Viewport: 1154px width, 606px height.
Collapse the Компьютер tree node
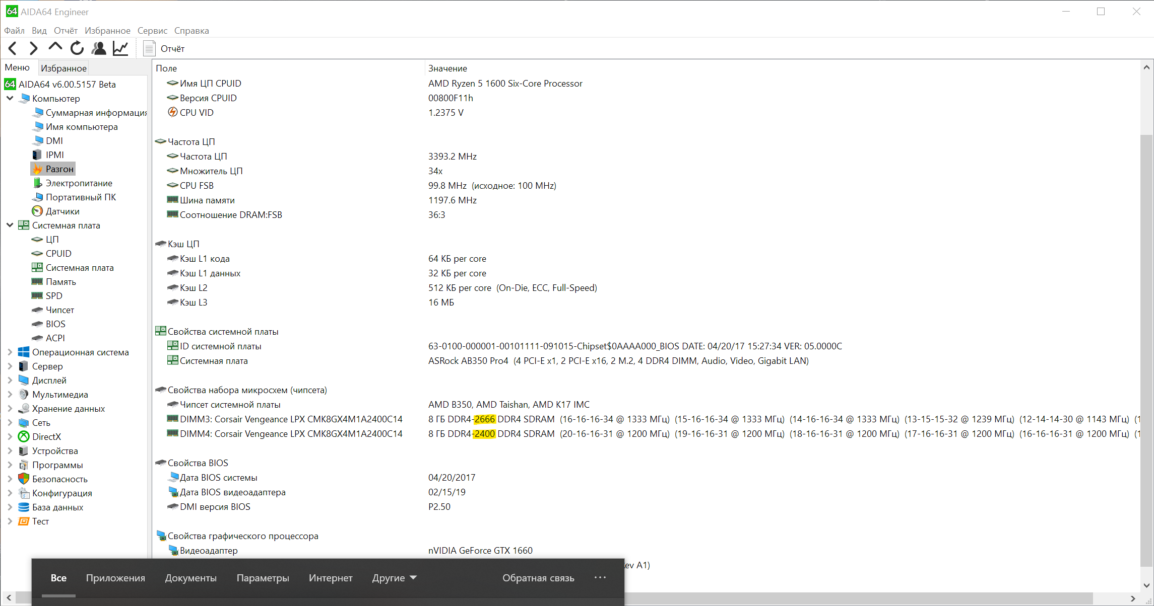tap(10, 99)
